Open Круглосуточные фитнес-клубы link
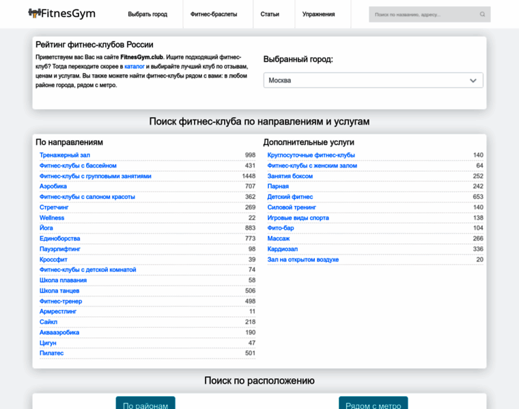The image size is (519, 409). coord(311,155)
